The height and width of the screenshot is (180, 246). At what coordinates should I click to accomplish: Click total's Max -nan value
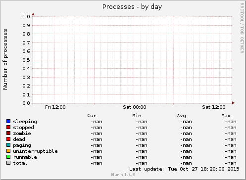(231, 163)
